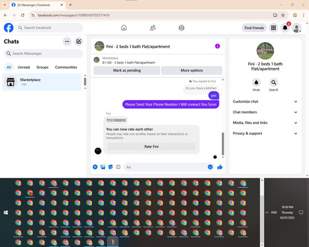Click the conversation scrollbar thumb
The height and width of the screenshot is (247, 309).
point(222,144)
